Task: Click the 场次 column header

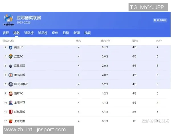Action: click(79, 41)
